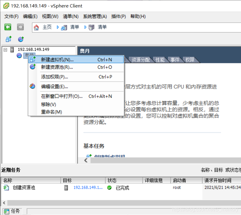Click the new resource pool toolbar icon
The image size is (241, 215).
[21, 39]
